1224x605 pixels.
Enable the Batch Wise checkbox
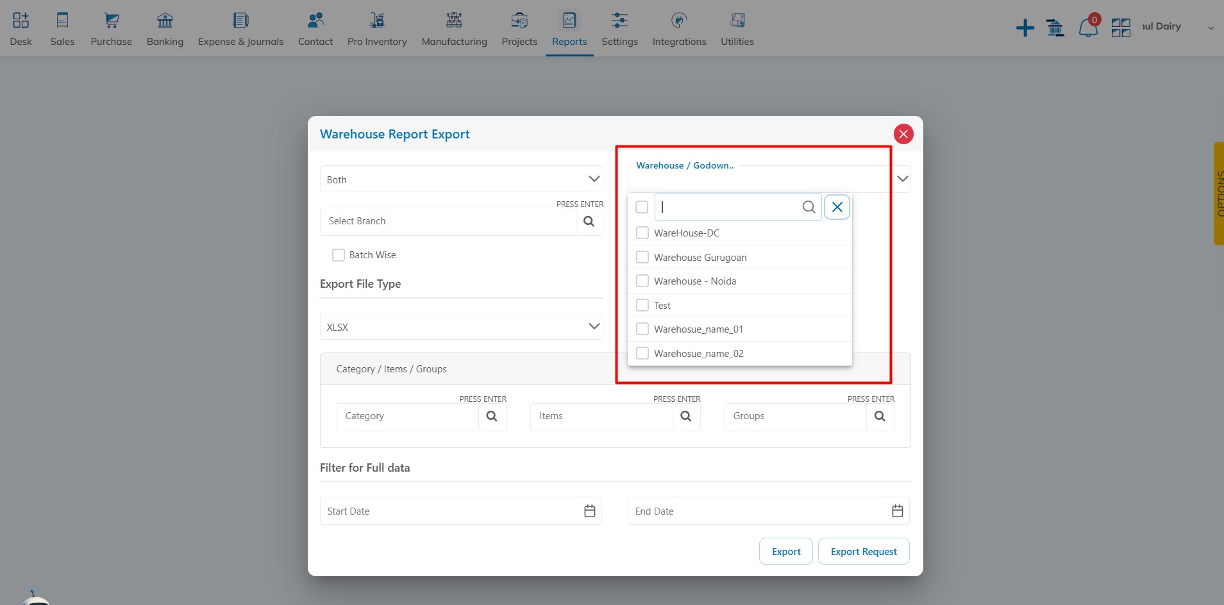coord(339,255)
